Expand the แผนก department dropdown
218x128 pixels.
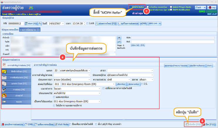(x=89, y=70)
